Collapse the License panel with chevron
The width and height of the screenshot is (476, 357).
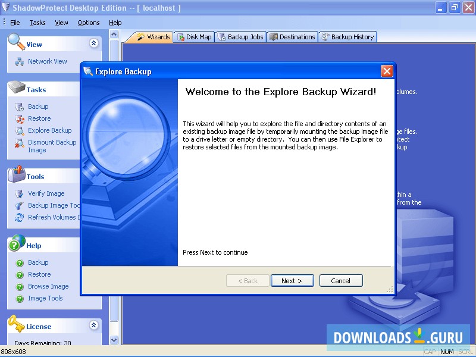(x=94, y=325)
